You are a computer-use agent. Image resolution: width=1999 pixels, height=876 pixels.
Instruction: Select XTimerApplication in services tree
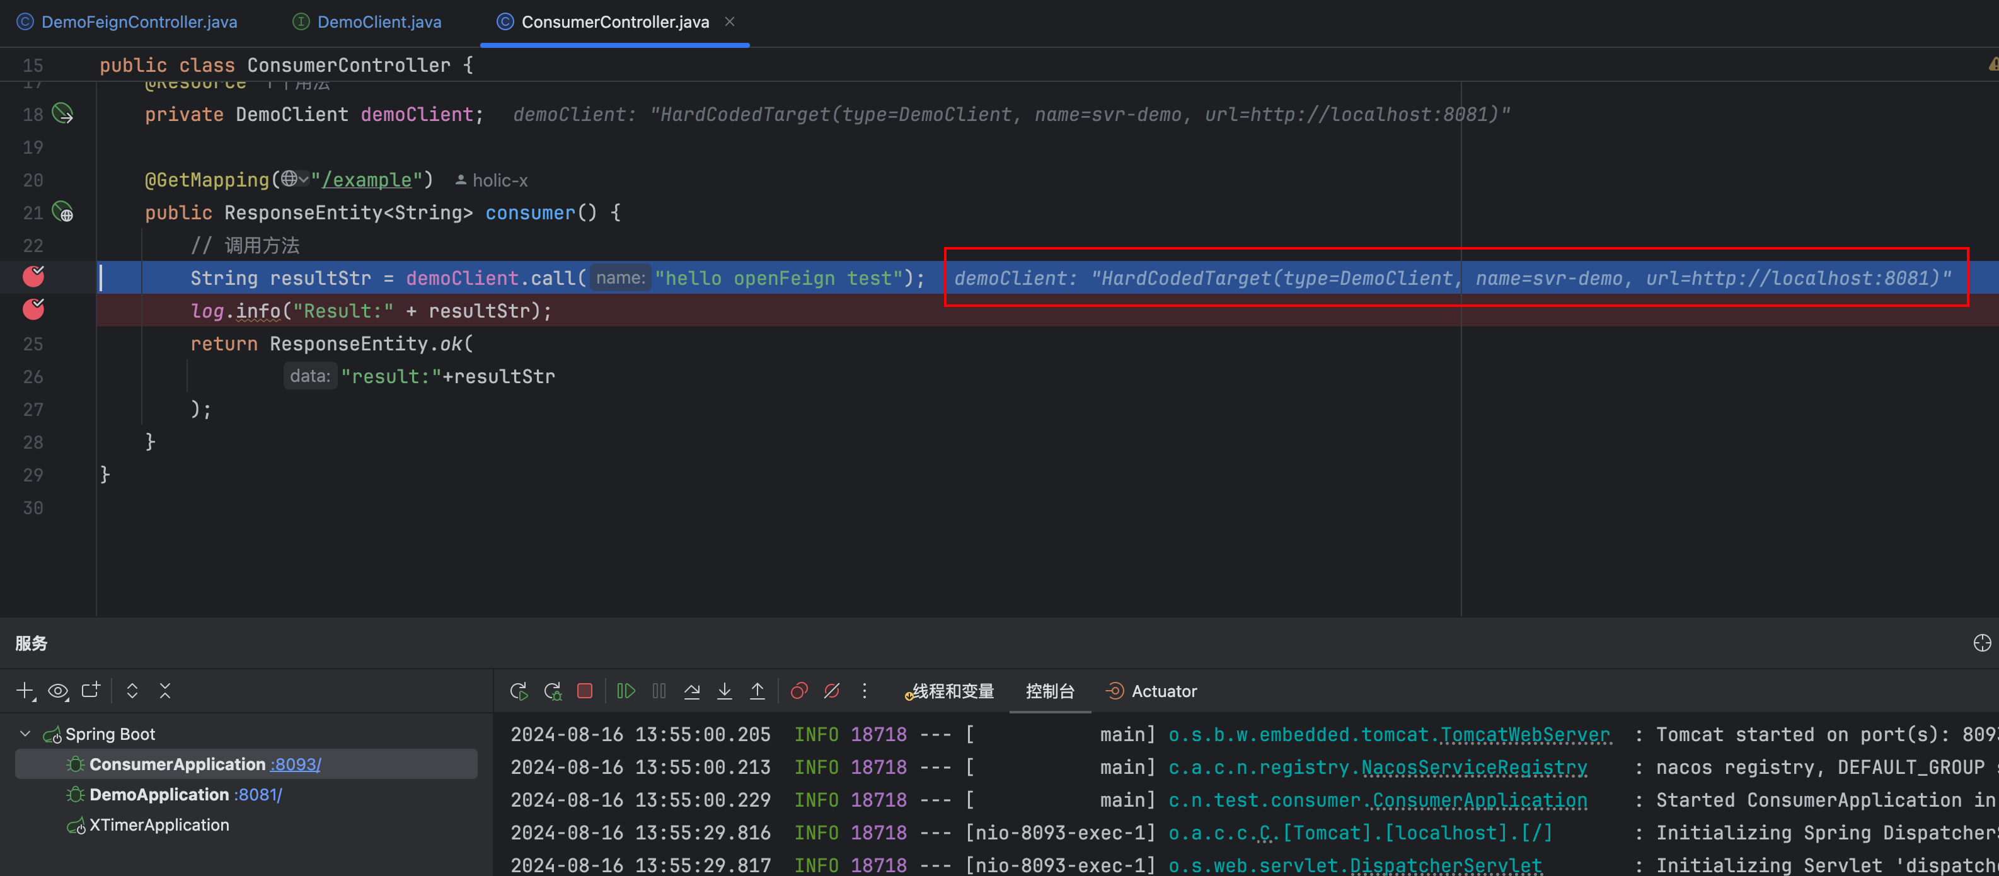click(x=159, y=825)
